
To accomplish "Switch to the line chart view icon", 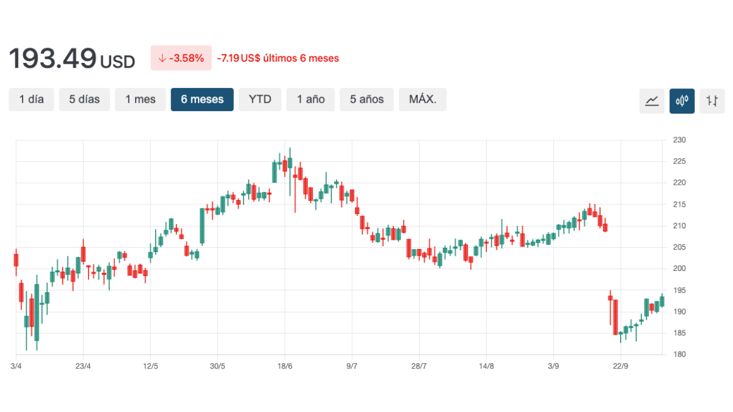I will [x=652, y=101].
